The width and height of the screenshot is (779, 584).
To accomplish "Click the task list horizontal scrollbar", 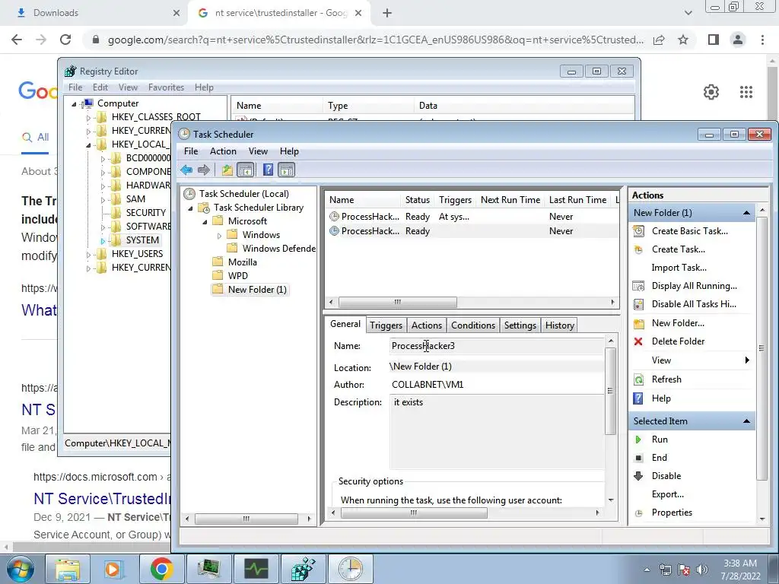I will 397,302.
